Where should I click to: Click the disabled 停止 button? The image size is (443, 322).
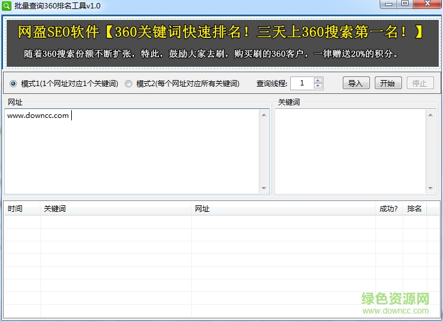click(420, 83)
